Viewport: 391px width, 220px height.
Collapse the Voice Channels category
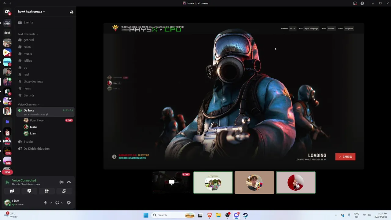point(29,105)
